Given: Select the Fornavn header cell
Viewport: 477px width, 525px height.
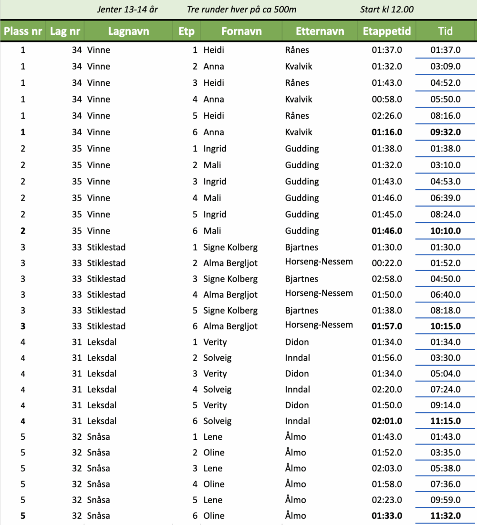Looking at the screenshot, I should pos(241,31).
